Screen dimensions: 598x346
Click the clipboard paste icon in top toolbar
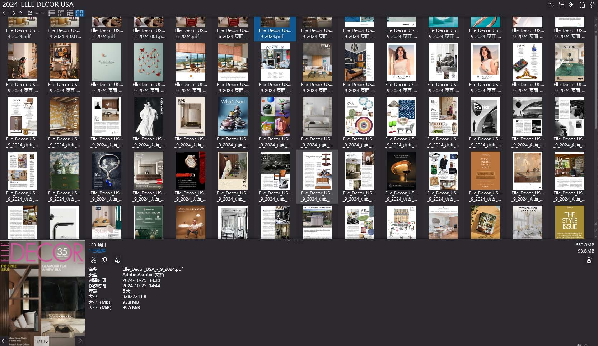(x=582, y=5)
